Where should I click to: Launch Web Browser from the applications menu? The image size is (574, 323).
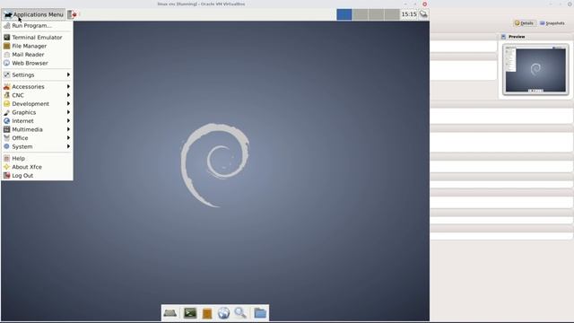(x=37, y=63)
